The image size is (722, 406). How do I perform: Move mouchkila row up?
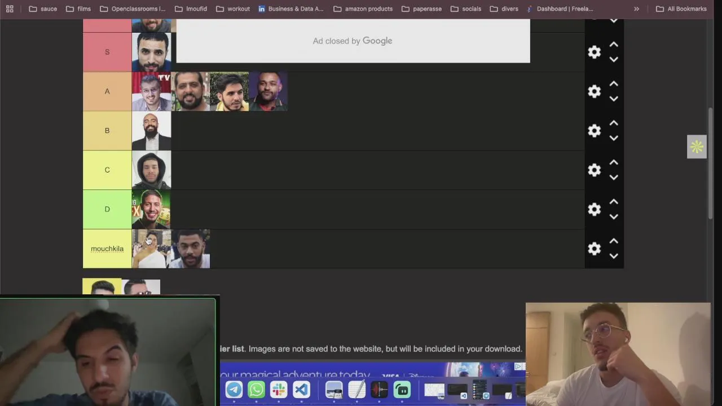614,241
